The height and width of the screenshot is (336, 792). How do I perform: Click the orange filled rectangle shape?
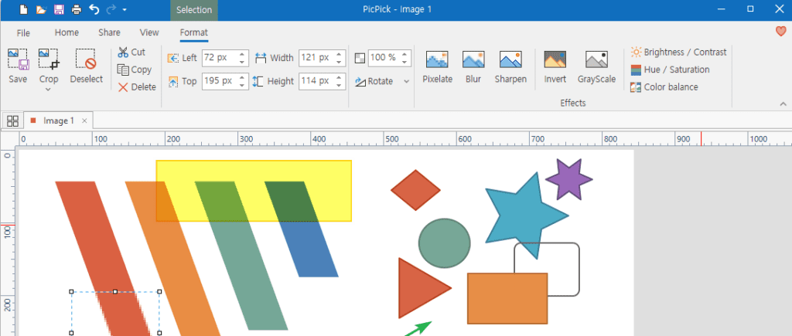coord(507,298)
